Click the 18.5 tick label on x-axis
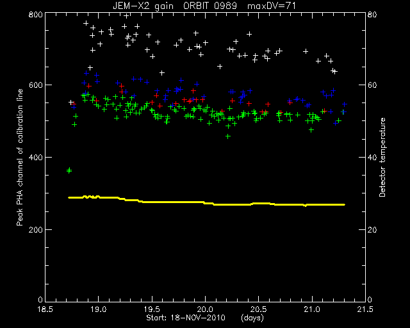Screen dimensions: 410x328 (x=45, y=309)
